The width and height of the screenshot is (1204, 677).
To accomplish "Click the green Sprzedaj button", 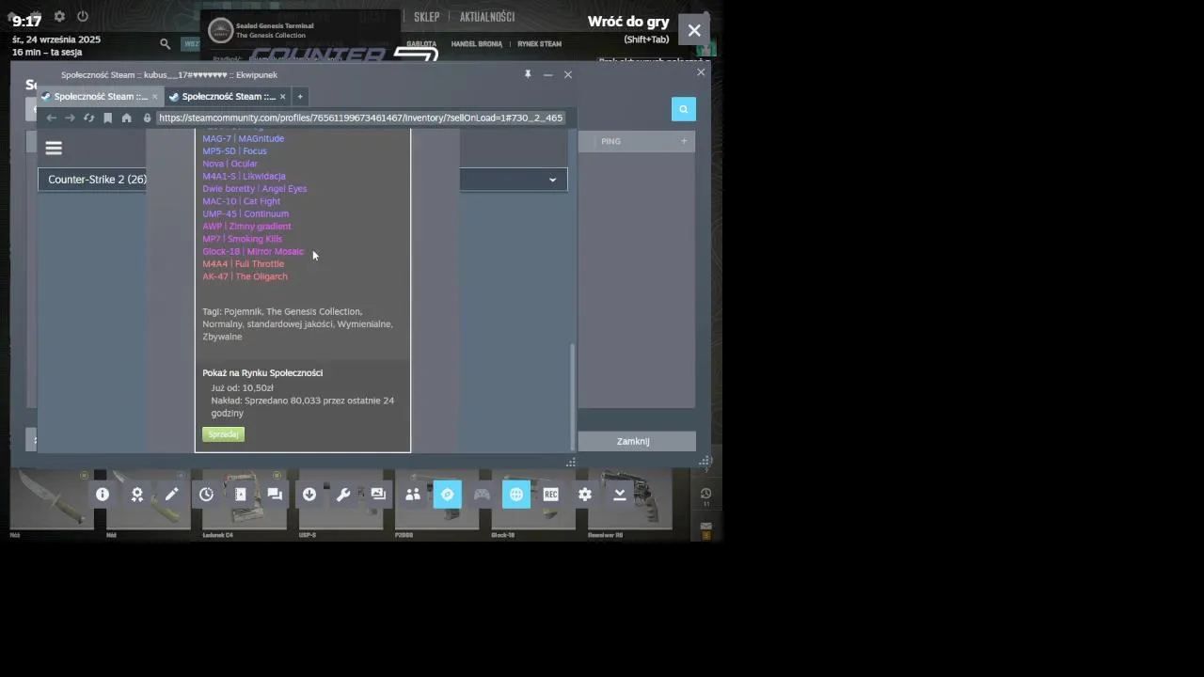I will (x=223, y=434).
